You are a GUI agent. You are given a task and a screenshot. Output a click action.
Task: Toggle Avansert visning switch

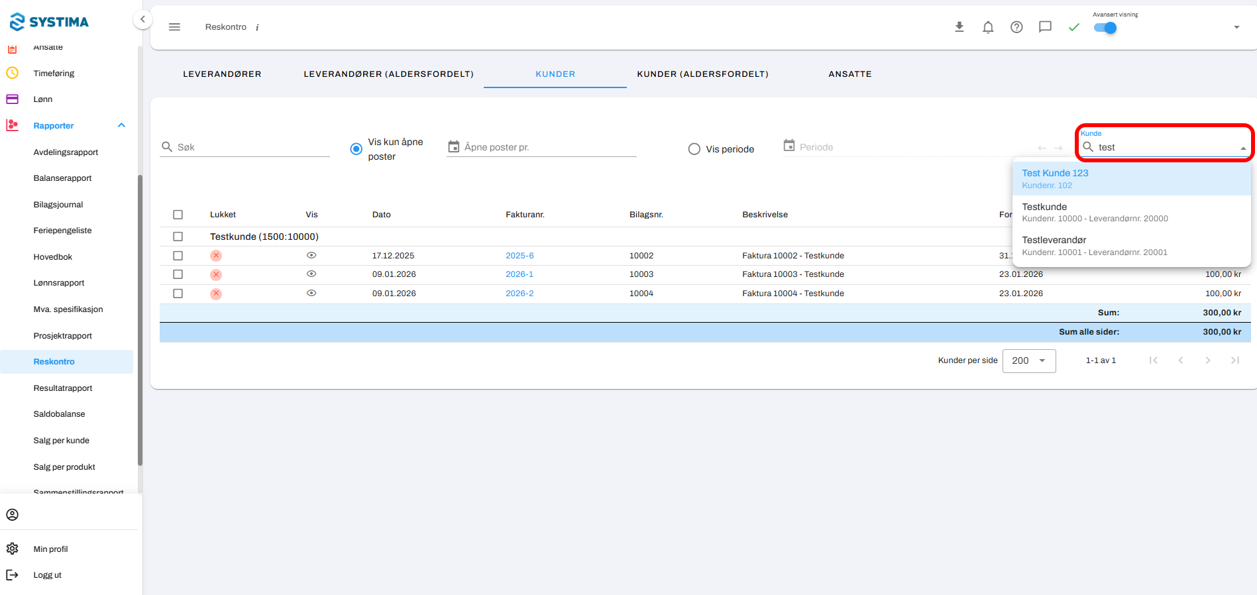[1105, 28]
